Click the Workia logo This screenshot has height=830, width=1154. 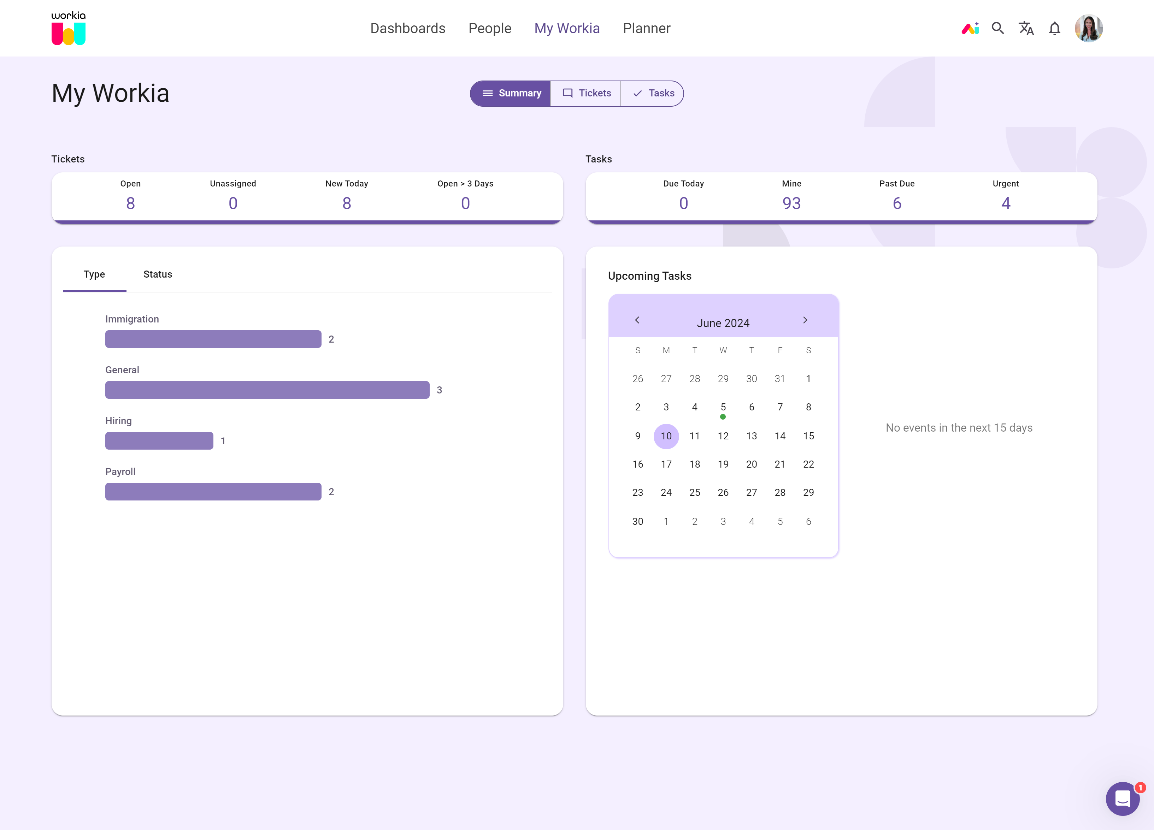coord(68,29)
